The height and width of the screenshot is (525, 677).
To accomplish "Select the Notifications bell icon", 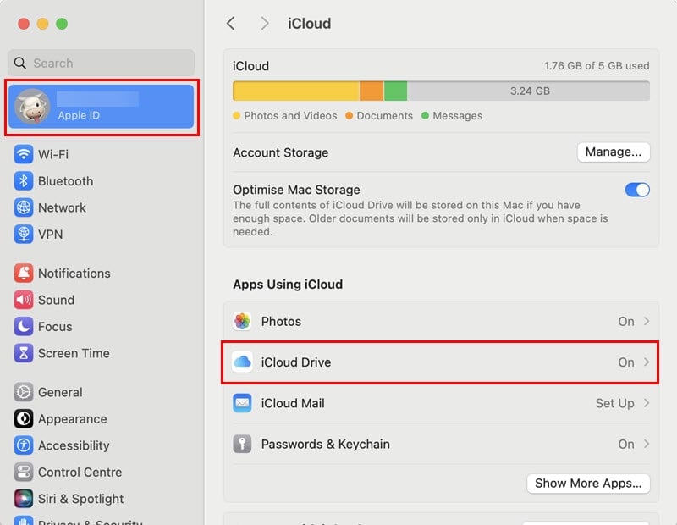I will tap(24, 274).
